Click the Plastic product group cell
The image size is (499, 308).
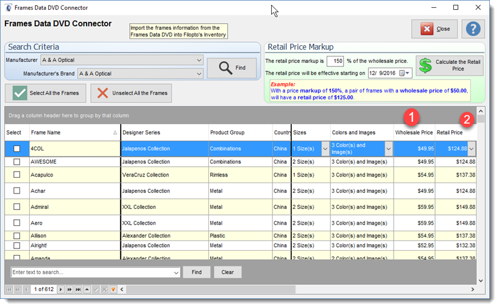(241, 236)
